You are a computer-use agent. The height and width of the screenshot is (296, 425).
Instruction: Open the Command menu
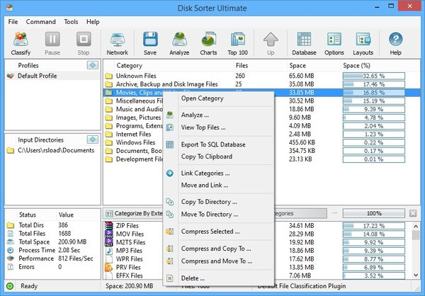click(40, 22)
